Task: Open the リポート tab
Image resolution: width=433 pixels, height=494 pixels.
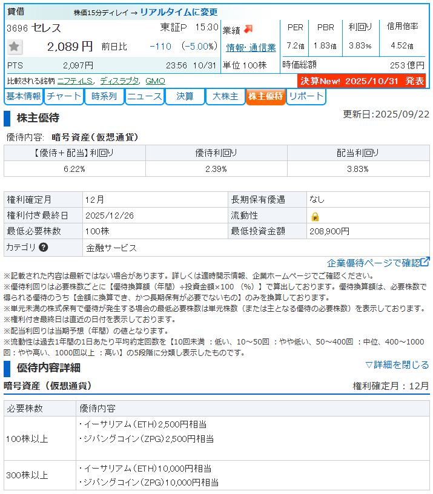Action: (305, 97)
